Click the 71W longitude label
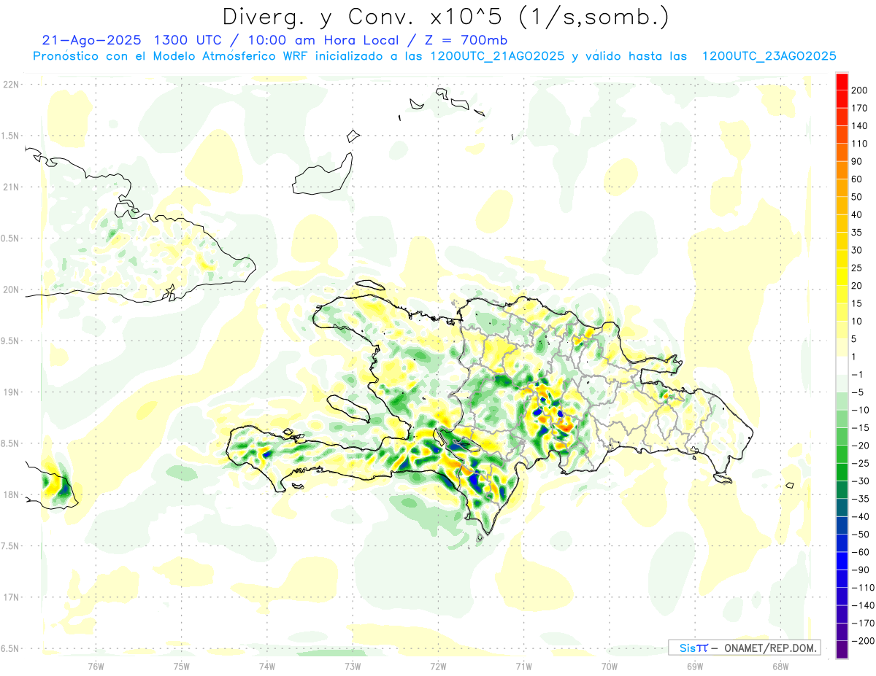Screen dimensions: 876x676 pyautogui.click(x=523, y=667)
